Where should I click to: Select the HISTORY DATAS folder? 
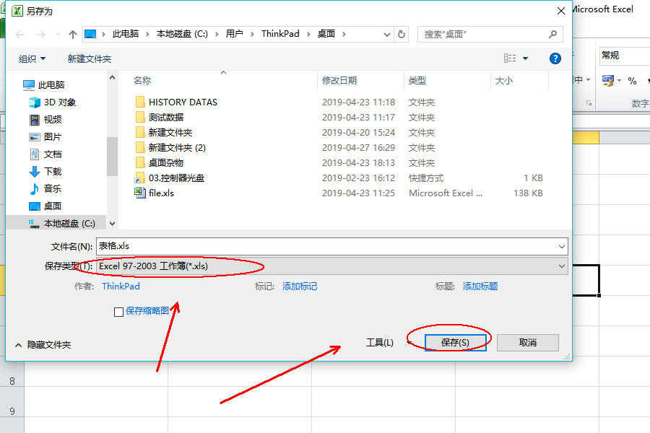(x=182, y=102)
